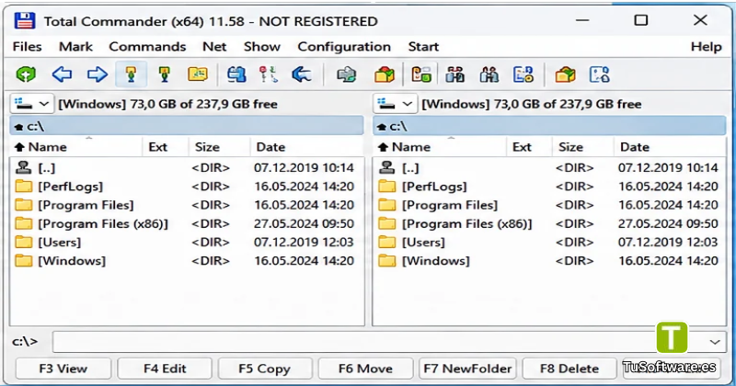Go back with the left blue arrow
736x386 pixels.
[x=62, y=74]
